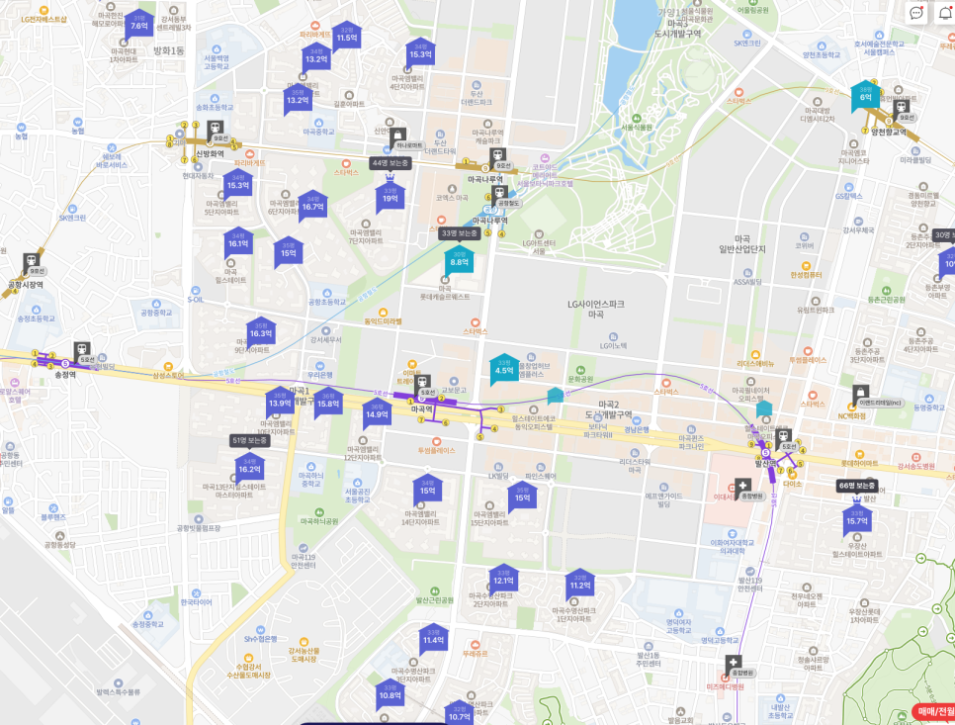955x725 pixels.
Task: Click the teal 4.5억 price marker
Action: pyautogui.click(x=504, y=368)
